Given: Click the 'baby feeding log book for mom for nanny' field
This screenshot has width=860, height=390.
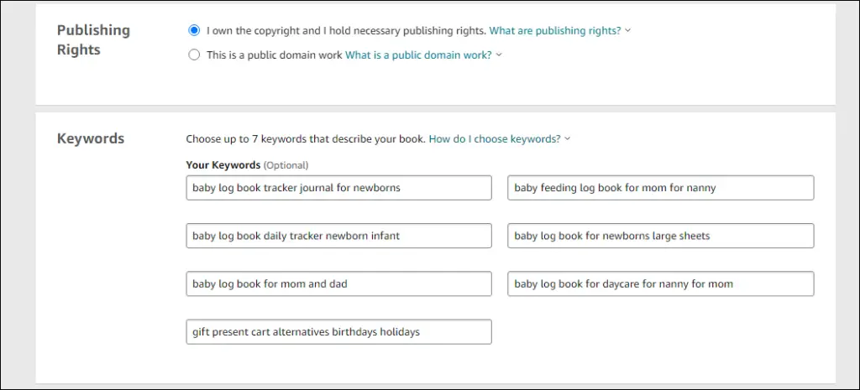Looking at the screenshot, I should pyautogui.click(x=661, y=188).
